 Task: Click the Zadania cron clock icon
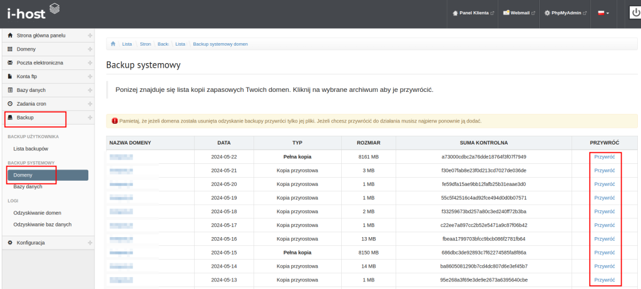[10, 104]
